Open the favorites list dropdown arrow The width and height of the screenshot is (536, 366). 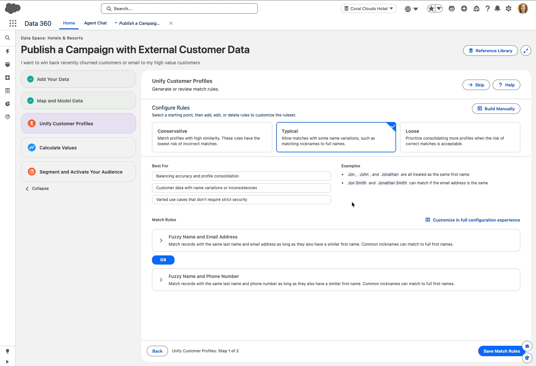[x=439, y=9]
